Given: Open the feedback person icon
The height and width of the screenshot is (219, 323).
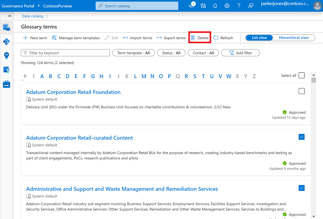Looking at the screenshot, I should click(x=251, y=6).
